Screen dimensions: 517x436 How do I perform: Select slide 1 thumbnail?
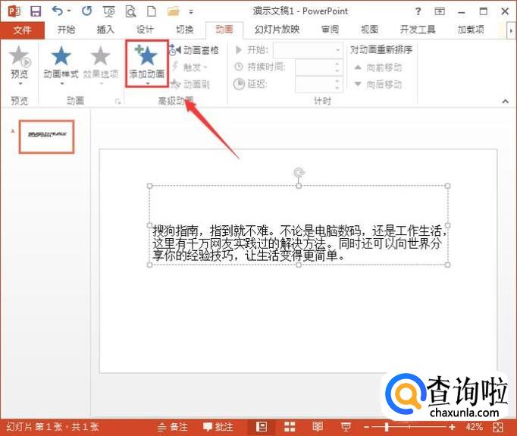(46, 137)
